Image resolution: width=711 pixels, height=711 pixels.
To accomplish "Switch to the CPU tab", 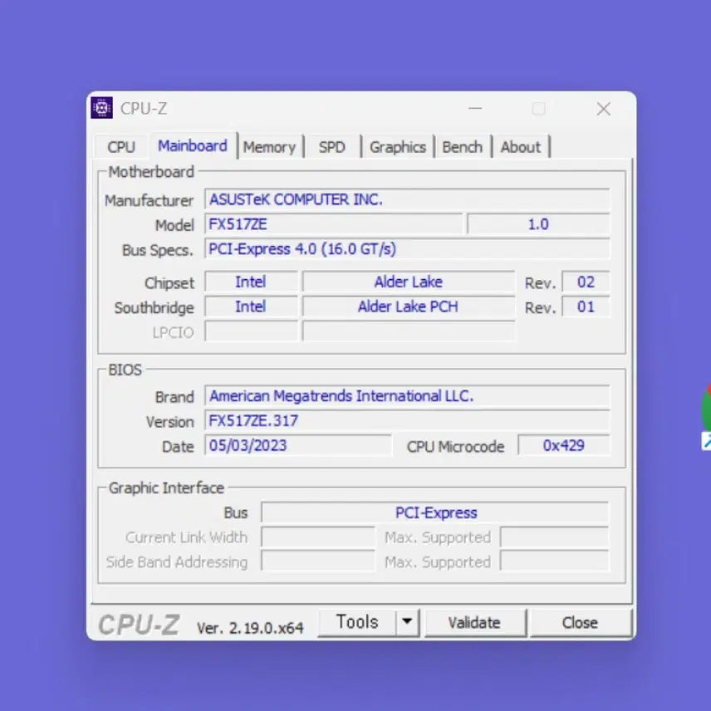I will coord(121,147).
